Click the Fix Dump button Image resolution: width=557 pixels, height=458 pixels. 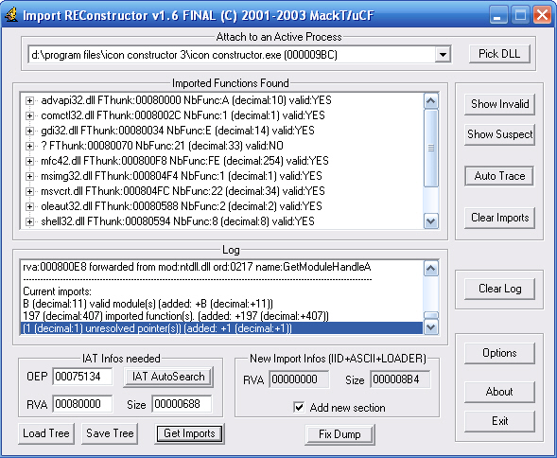(x=339, y=434)
